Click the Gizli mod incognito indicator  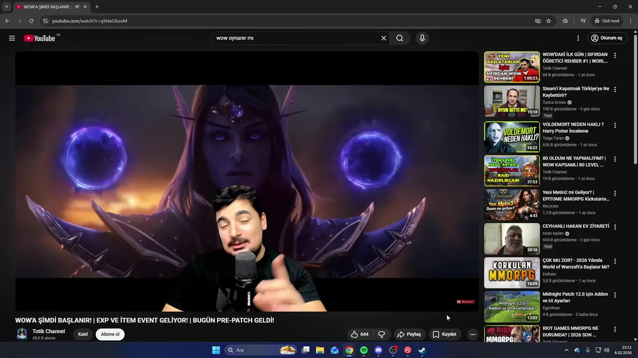click(x=607, y=21)
